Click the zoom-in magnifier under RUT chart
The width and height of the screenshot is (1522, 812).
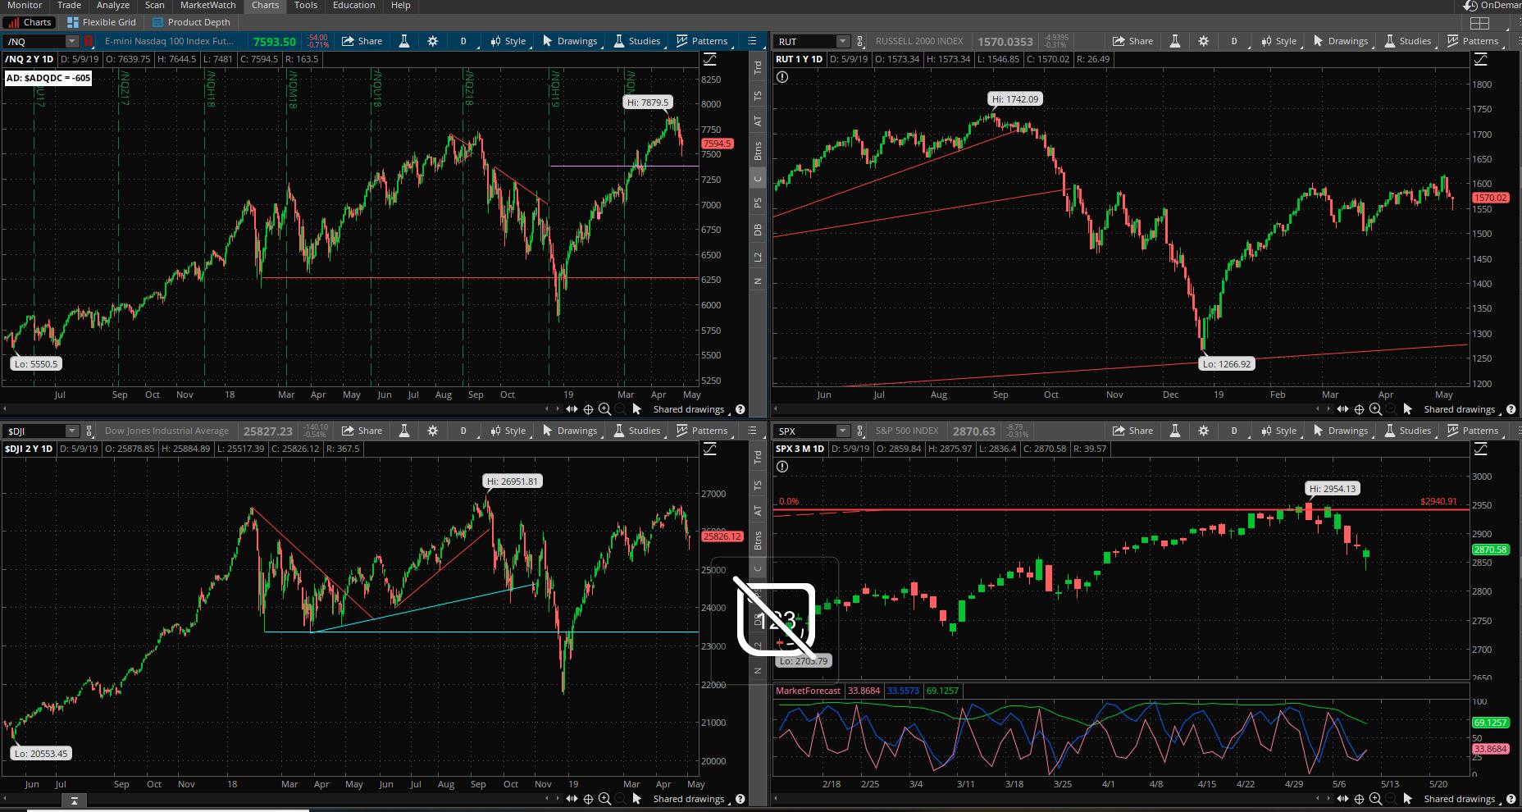[1375, 409]
